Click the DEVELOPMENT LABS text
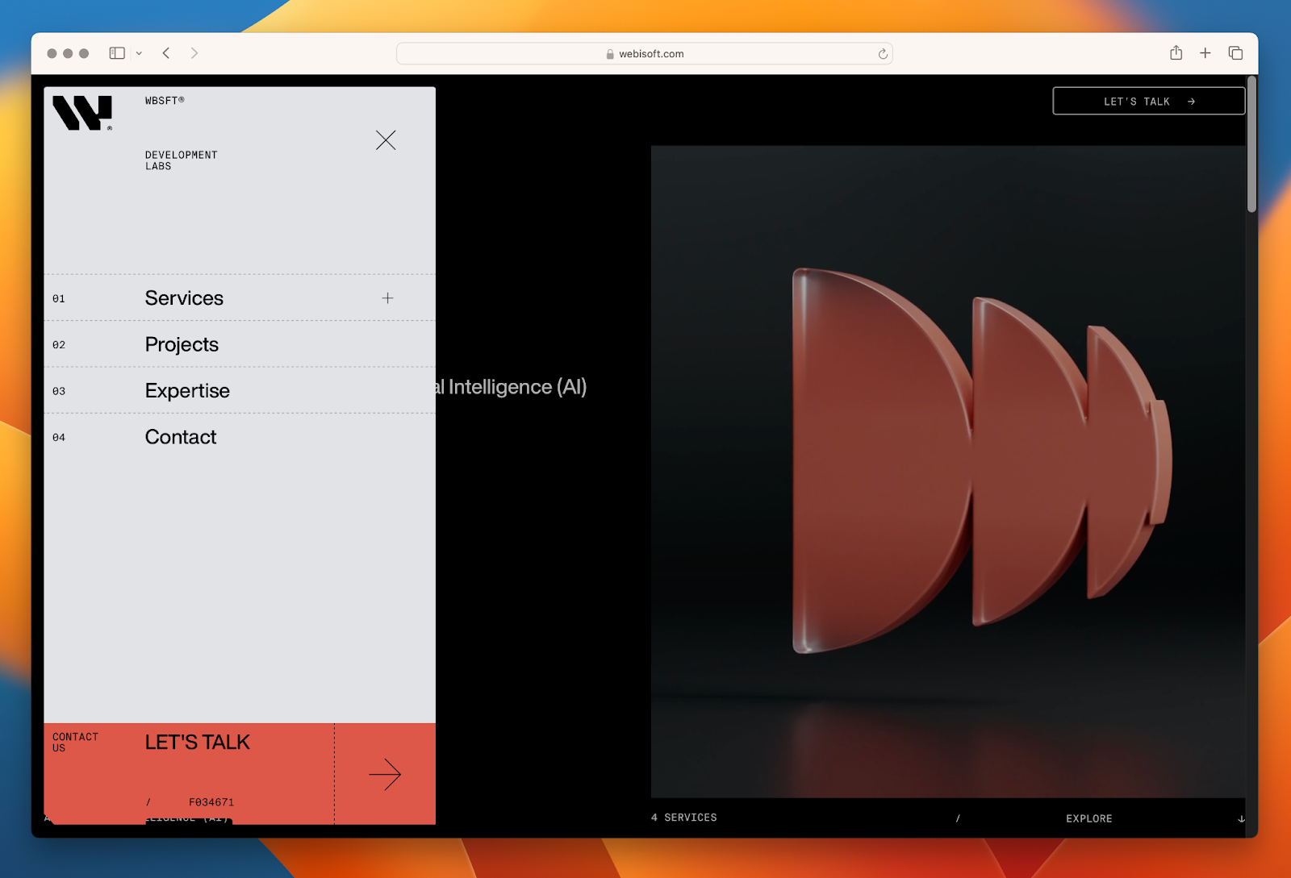This screenshot has width=1291, height=878. [x=181, y=160]
